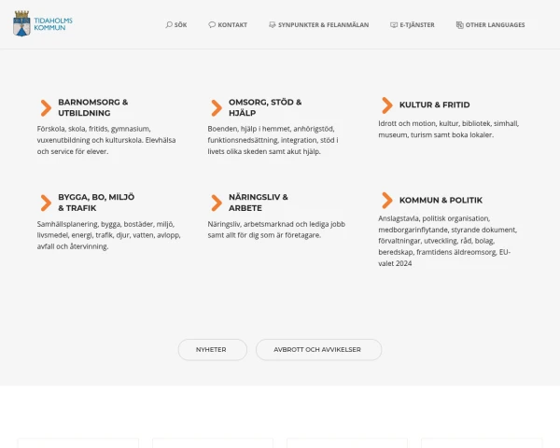Click orange chevron beside Näringsliv & Arbete

(217, 203)
